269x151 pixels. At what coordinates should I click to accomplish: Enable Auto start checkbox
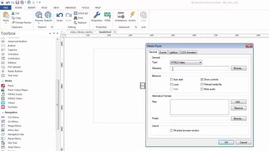point(171,79)
